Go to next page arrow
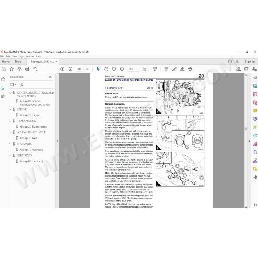This screenshot has width=258, height=258. click(x=70, y=69)
